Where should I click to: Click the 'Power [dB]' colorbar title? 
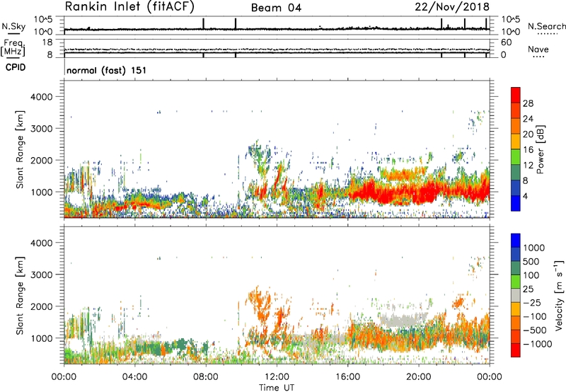[540, 149]
